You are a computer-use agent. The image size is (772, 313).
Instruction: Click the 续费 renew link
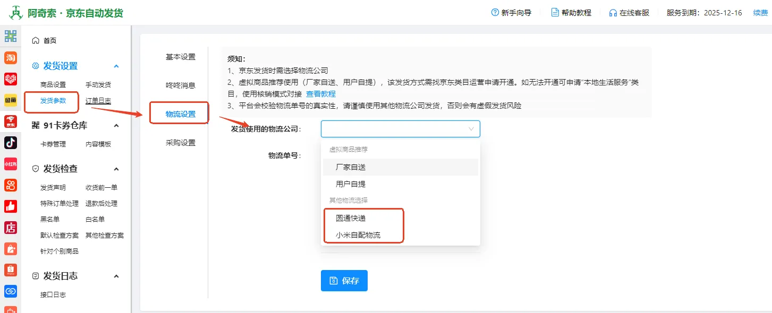tap(760, 13)
